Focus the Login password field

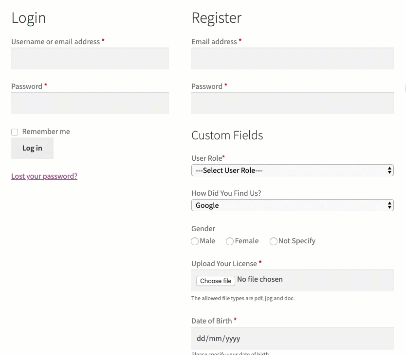(x=90, y=103)
